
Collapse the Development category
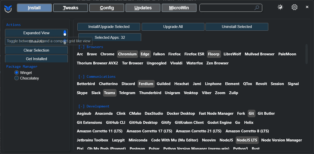tap(81, 106)
